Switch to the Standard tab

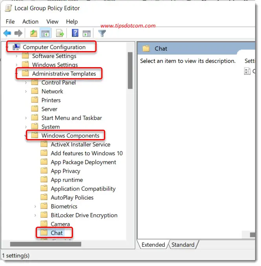(x=184, y=245)
